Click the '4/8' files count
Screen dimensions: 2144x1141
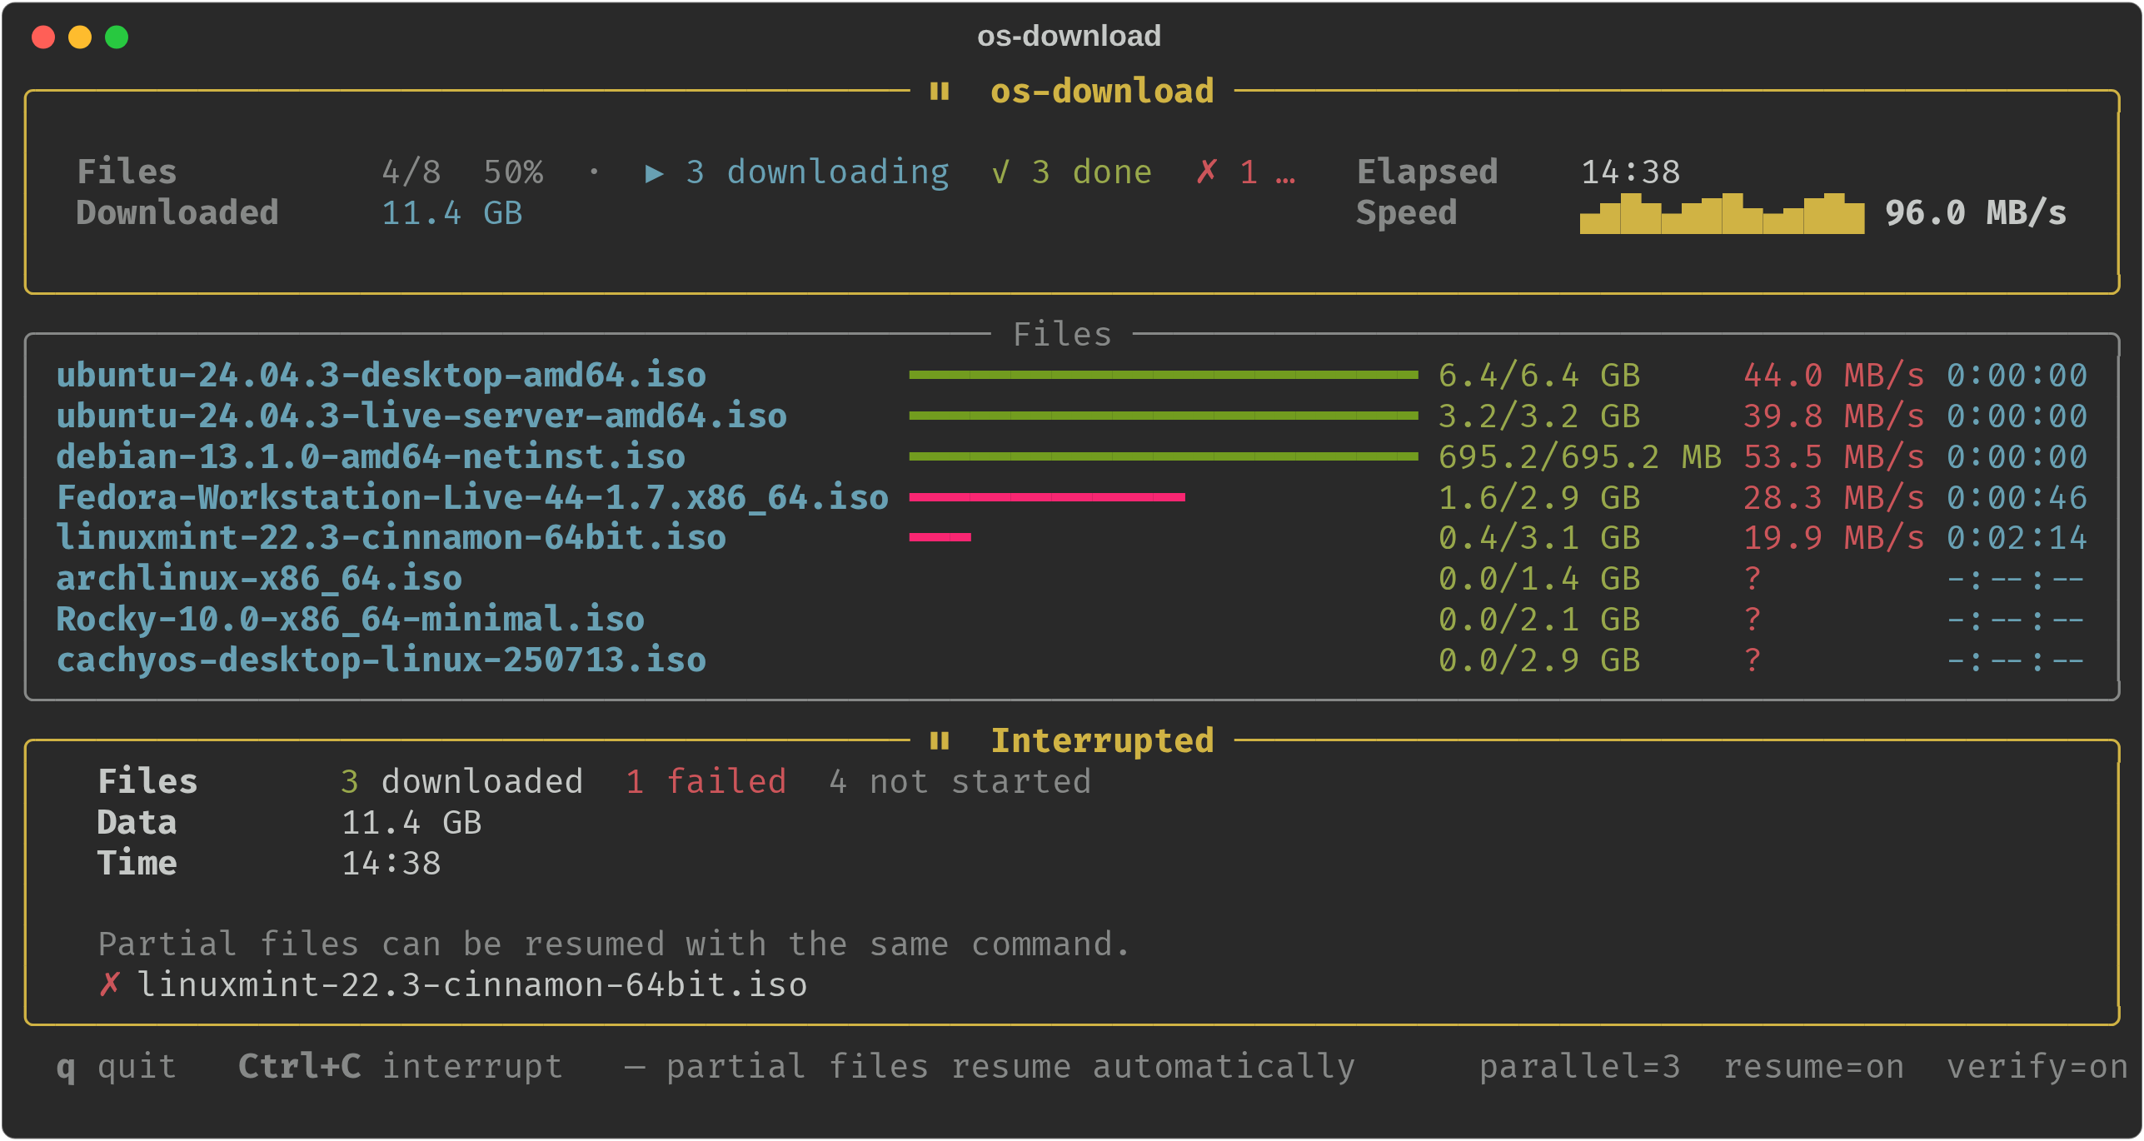point(411,172)
